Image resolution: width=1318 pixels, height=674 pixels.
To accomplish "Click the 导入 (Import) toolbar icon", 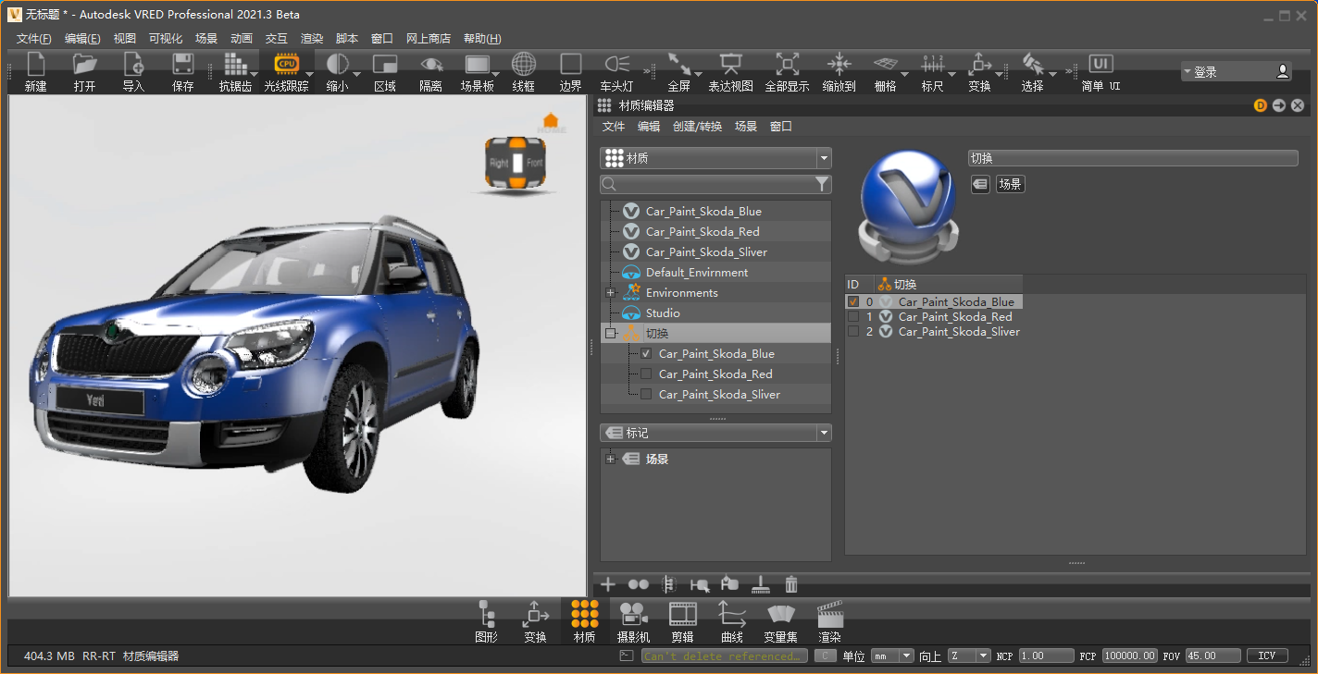I will pyautogui.click(x=134, y=64).
